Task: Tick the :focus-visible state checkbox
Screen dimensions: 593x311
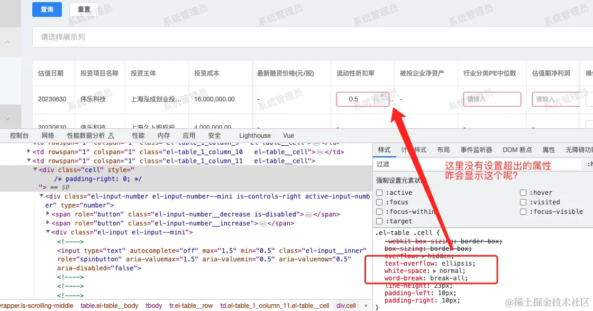Action: point(523,212)
